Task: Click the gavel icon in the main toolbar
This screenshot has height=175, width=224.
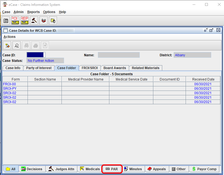Action: click(x=34, y=20)
